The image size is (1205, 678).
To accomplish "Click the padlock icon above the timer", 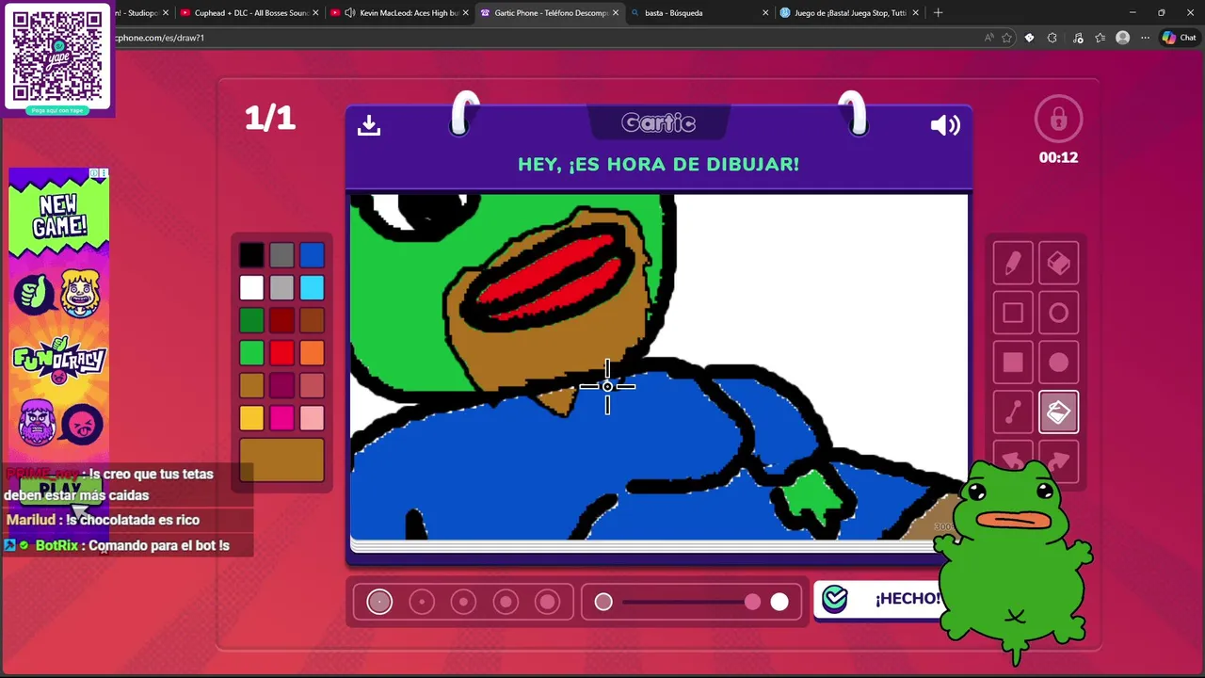I will point(1058,119).
